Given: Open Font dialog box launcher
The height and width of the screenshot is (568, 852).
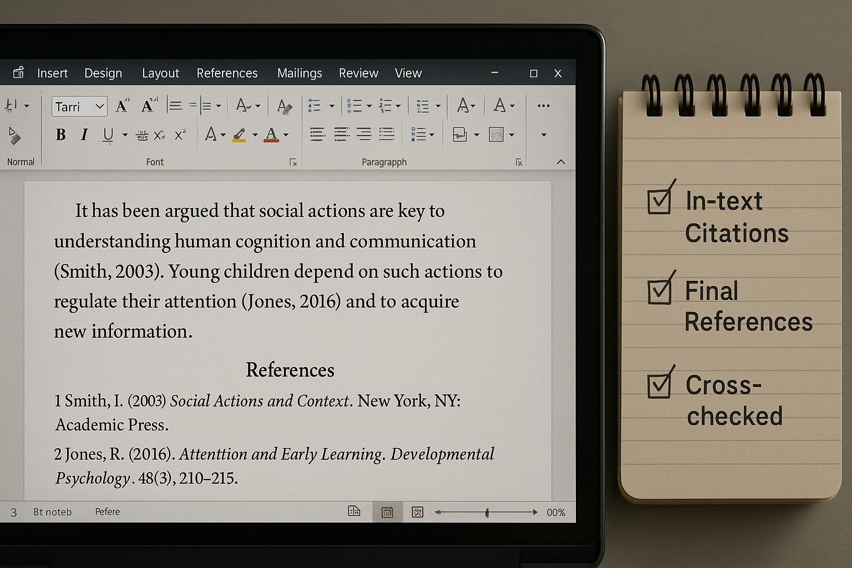Looking at the screenshot, I should tap(293, 163).
